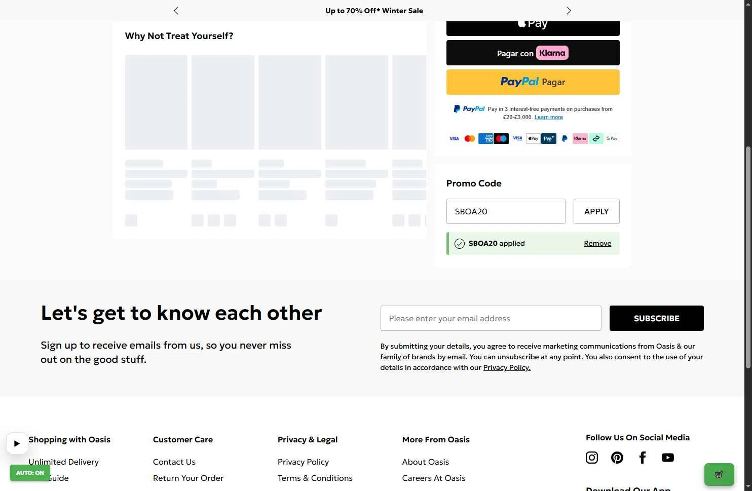Click the More From Oasis footer heading
Viewport: 752px width, 491px height.
[x=436, y=439]
